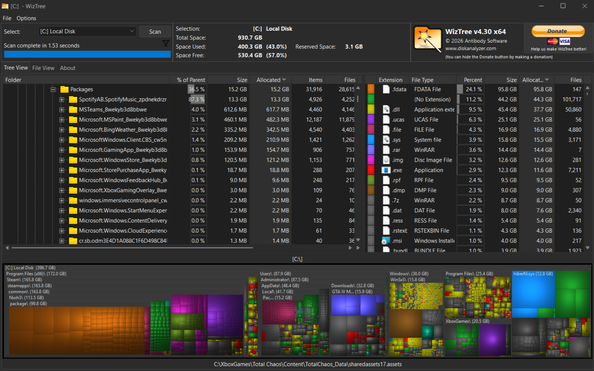Click the .ucas file icon

(386, 120)
